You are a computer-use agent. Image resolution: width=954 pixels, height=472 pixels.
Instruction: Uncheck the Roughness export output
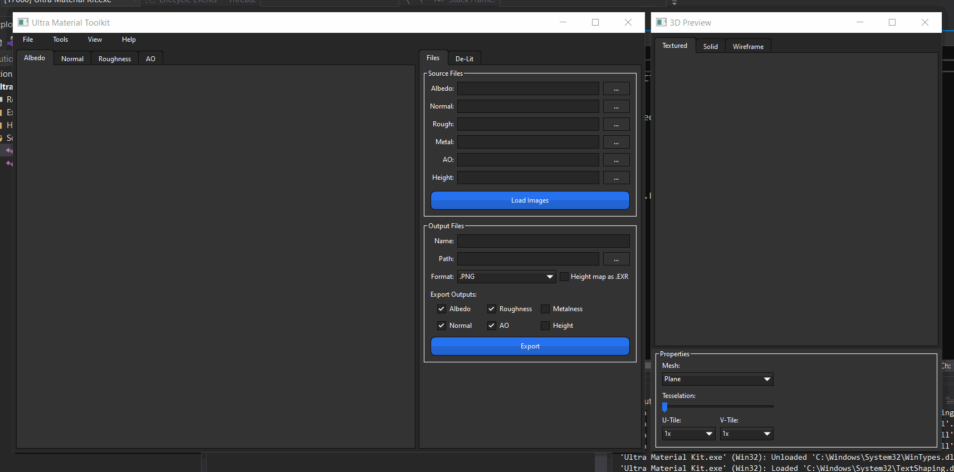pyautogui.click(x=492, y=309)
